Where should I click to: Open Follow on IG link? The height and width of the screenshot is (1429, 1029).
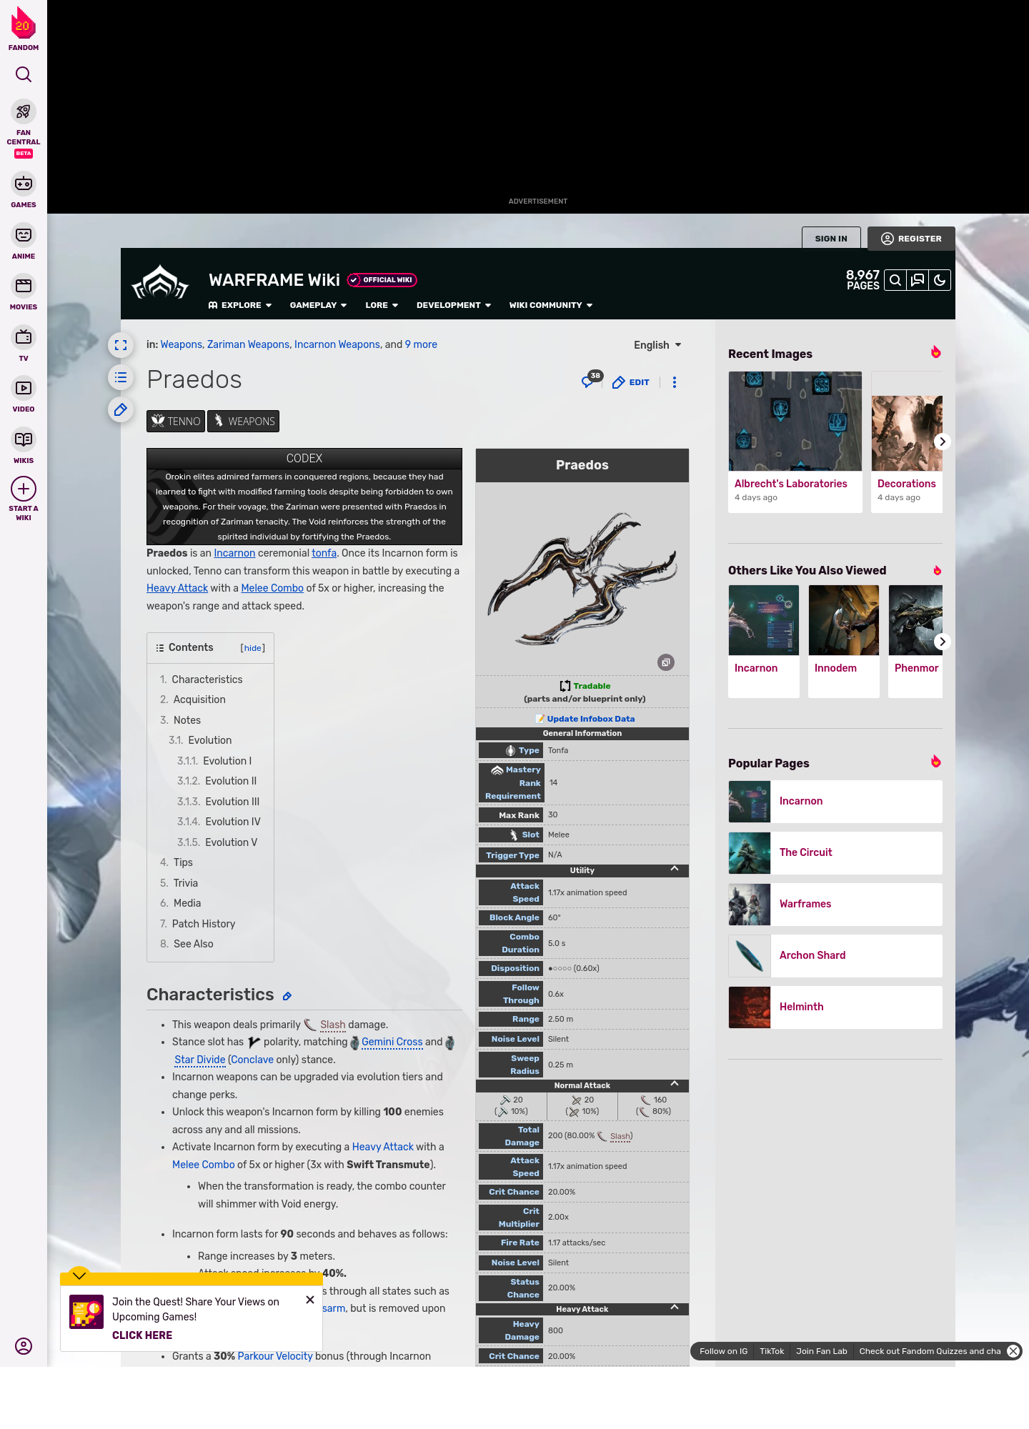click(x=723, y=1351)
